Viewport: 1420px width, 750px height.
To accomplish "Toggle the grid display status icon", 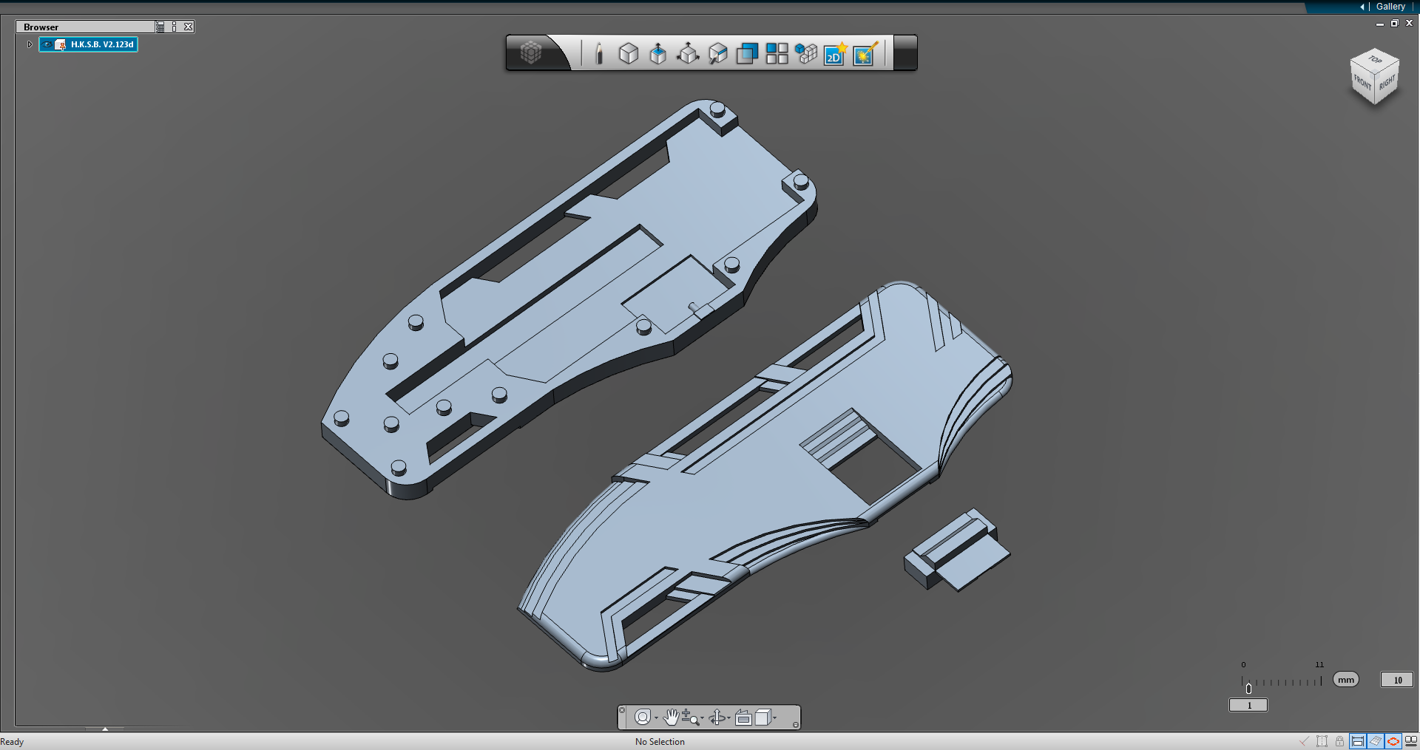I will (x=1376, y=741).
